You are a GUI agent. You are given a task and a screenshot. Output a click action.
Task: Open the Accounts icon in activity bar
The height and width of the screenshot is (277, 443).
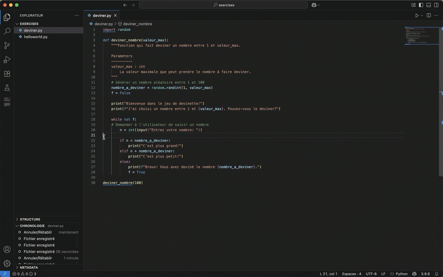pos(7,249)
